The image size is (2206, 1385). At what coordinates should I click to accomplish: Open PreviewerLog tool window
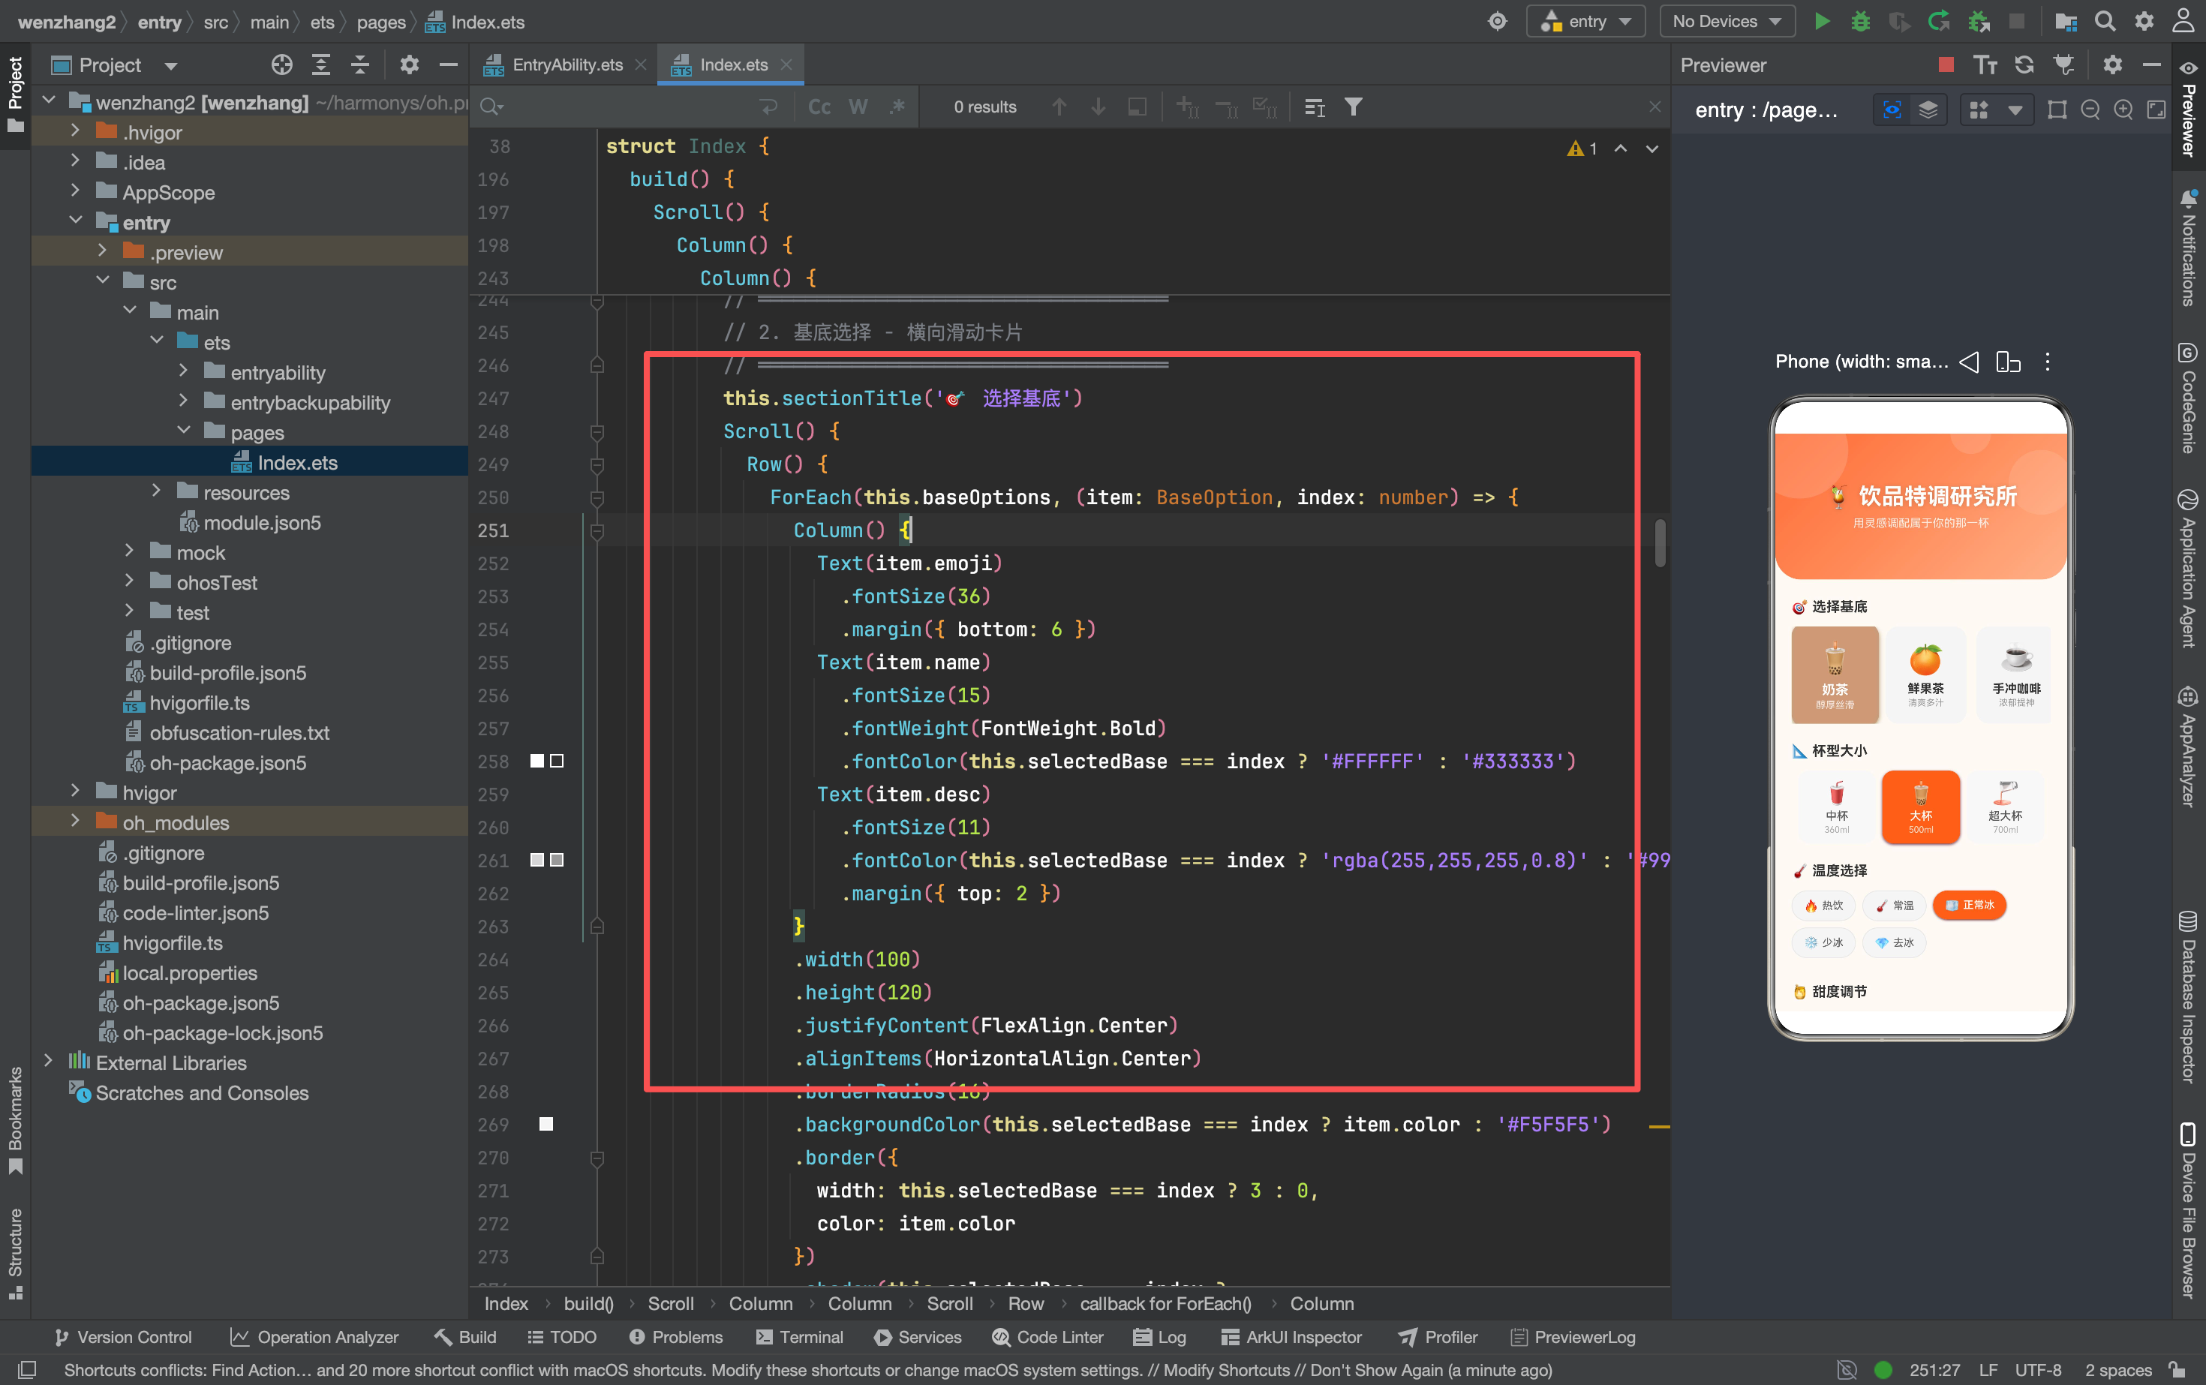pyautogui.click(x=1573, y=1336)
